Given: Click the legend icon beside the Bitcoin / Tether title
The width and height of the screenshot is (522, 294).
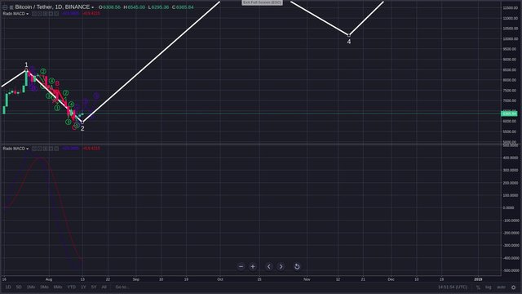Looking at the screenshot, I should [11, 7].
